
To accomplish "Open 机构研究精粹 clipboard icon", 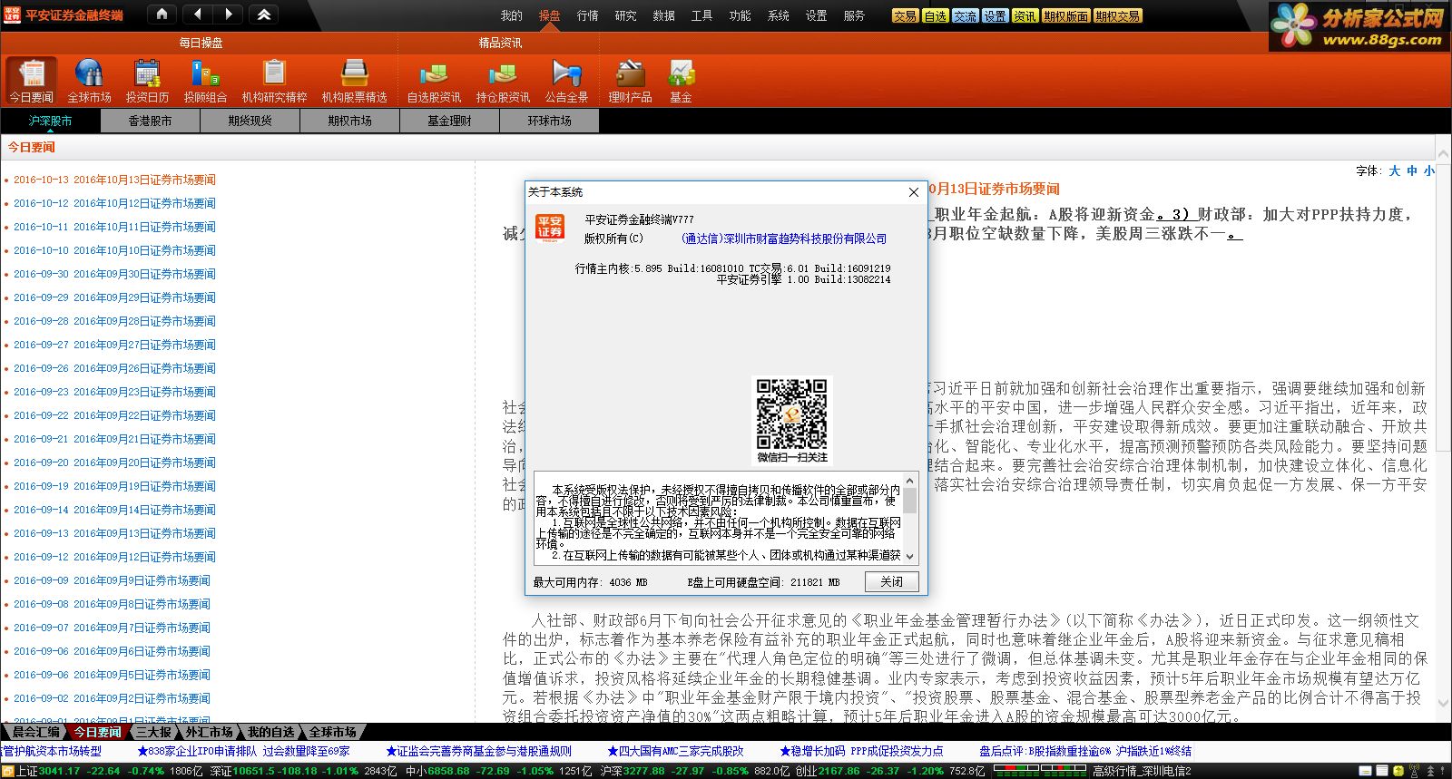I will coord(274,81).
